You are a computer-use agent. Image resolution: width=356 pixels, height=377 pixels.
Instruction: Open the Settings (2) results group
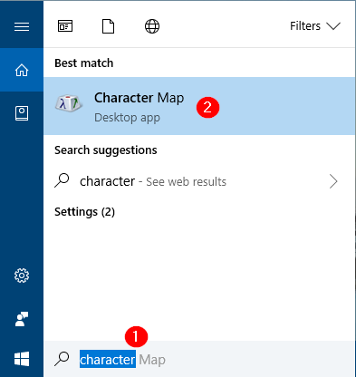84,212
